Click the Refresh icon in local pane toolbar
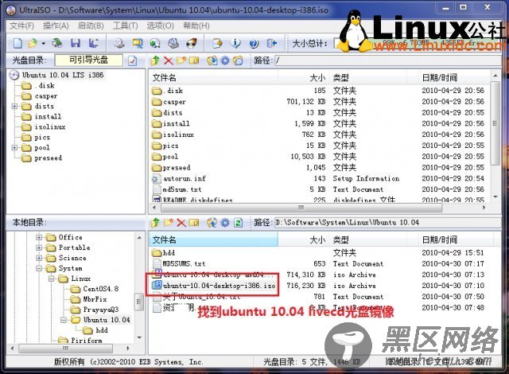 pos(239,223)
